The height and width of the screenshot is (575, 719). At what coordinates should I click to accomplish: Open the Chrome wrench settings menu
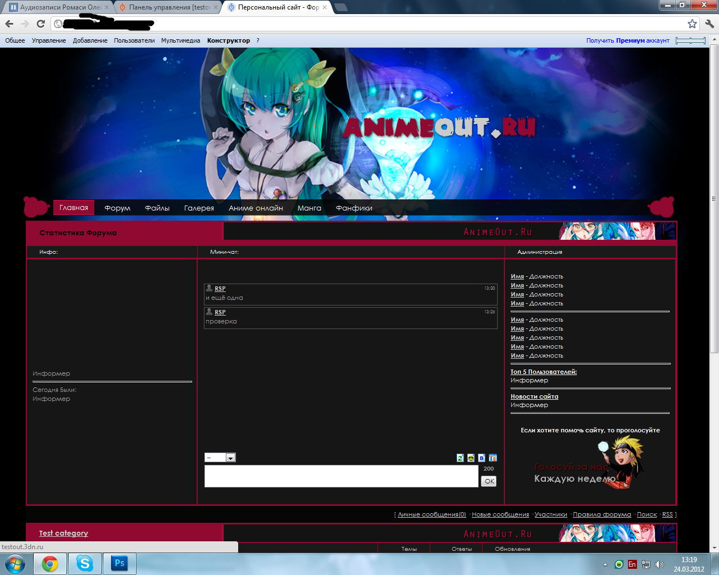(x=709, y=24)
